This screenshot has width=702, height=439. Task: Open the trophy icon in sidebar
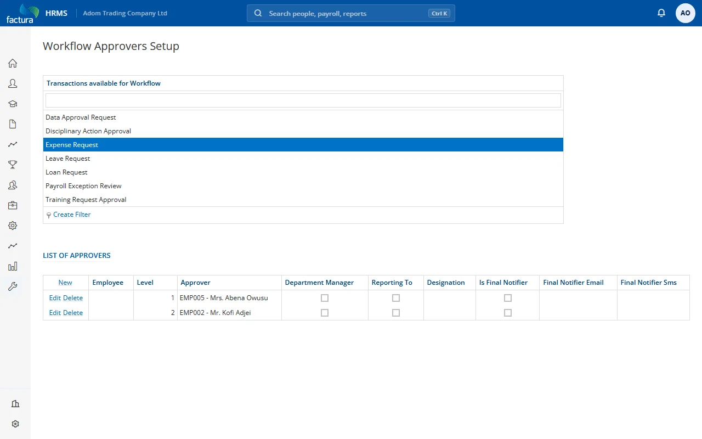tap(13, 165)
